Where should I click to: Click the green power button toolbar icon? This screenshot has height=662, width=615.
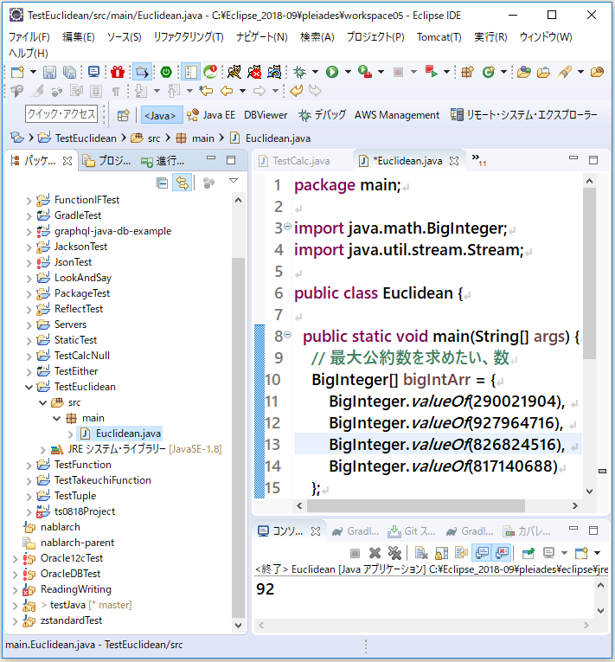click(166, 72)
